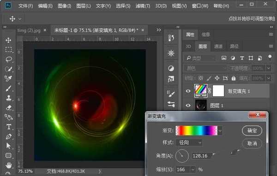Toggle lock transparent pixels
Viewport: 277px width, 176px height.
pyautogui.click(x=200, y=78)
